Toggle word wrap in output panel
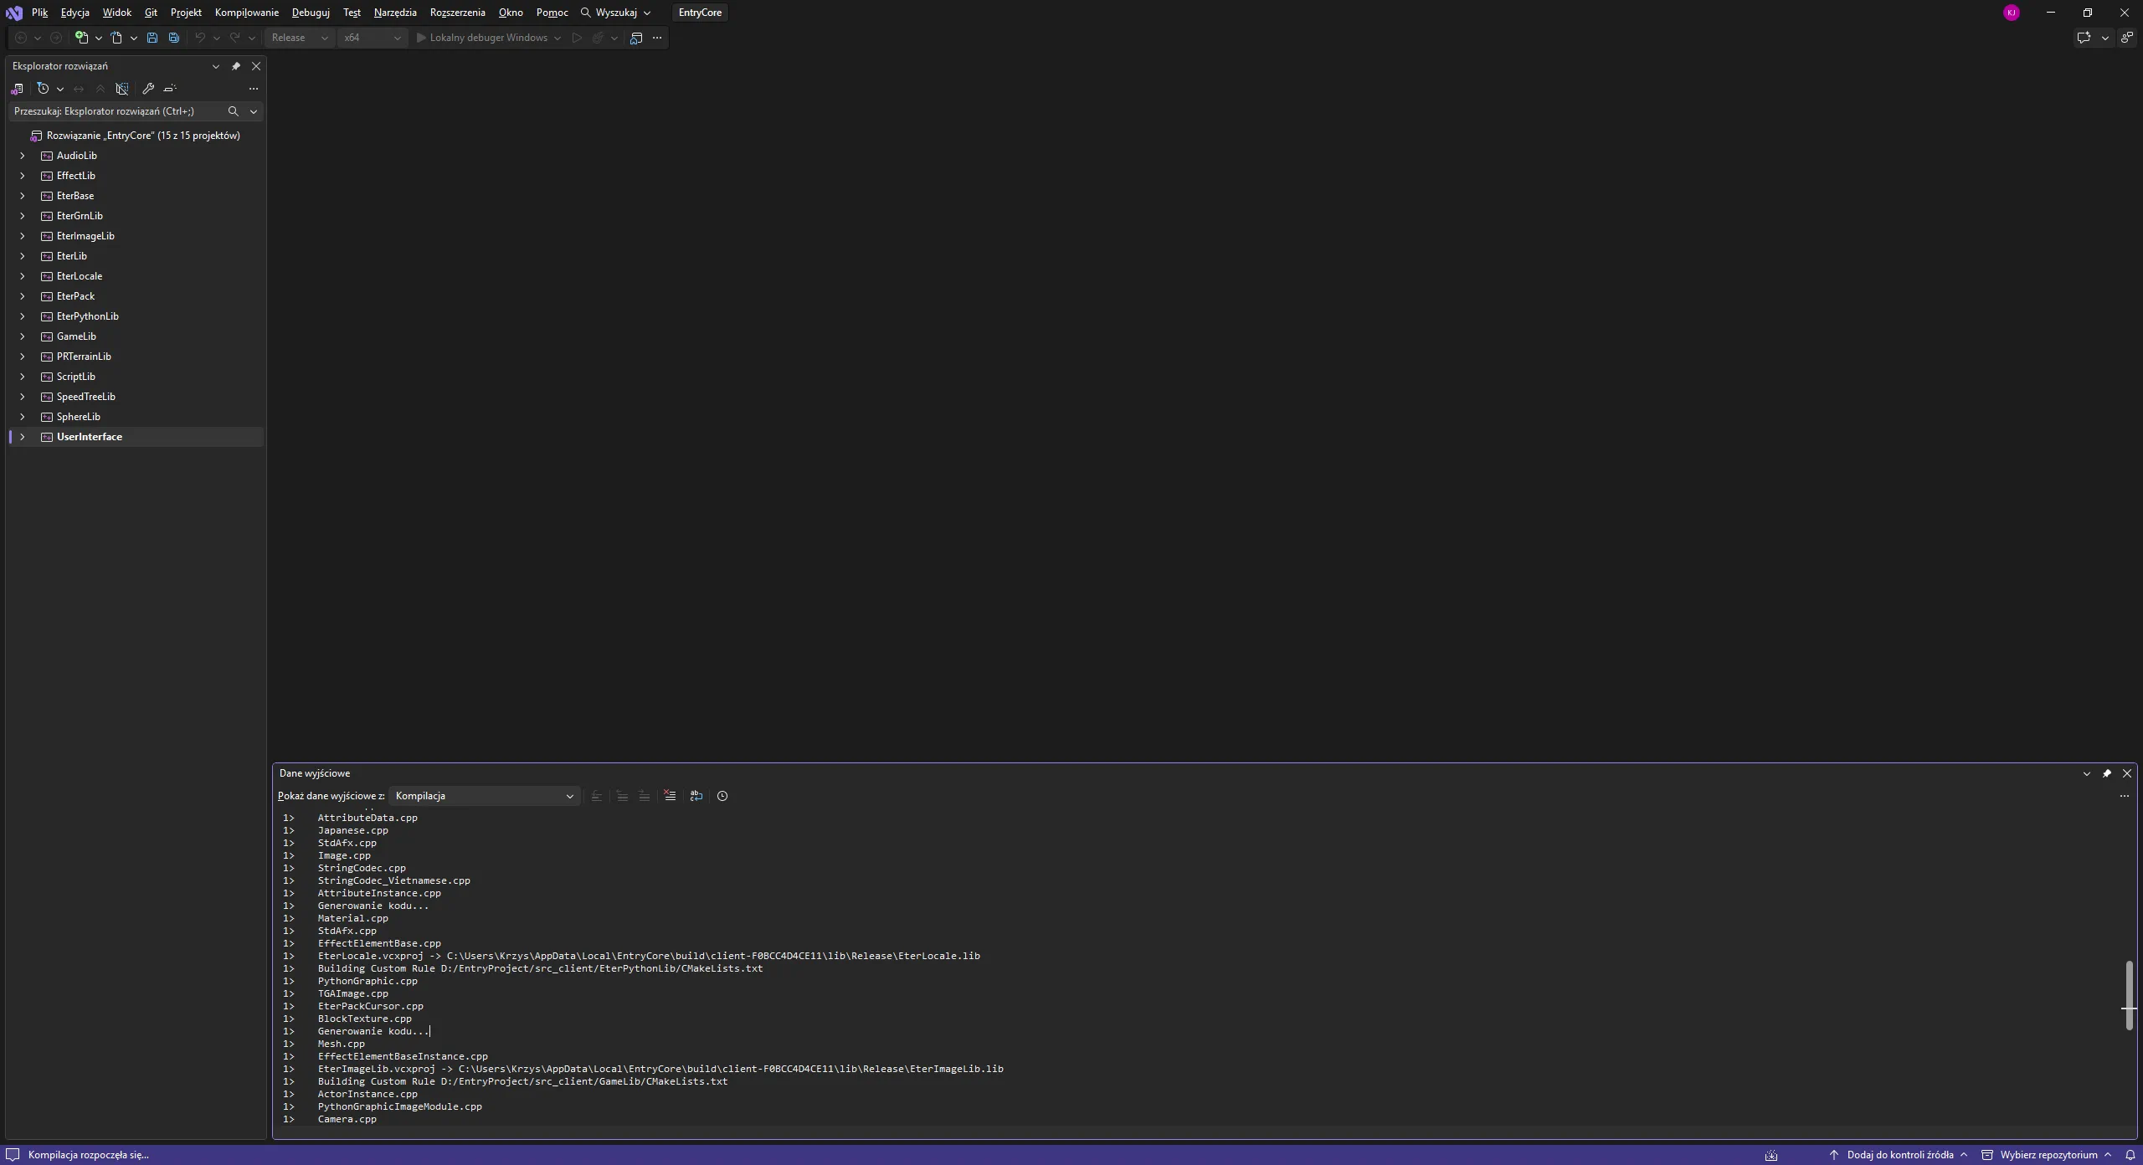 (x=696, y=796)
